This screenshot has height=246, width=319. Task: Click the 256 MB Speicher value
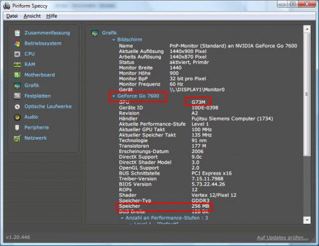tap(200, 206)
